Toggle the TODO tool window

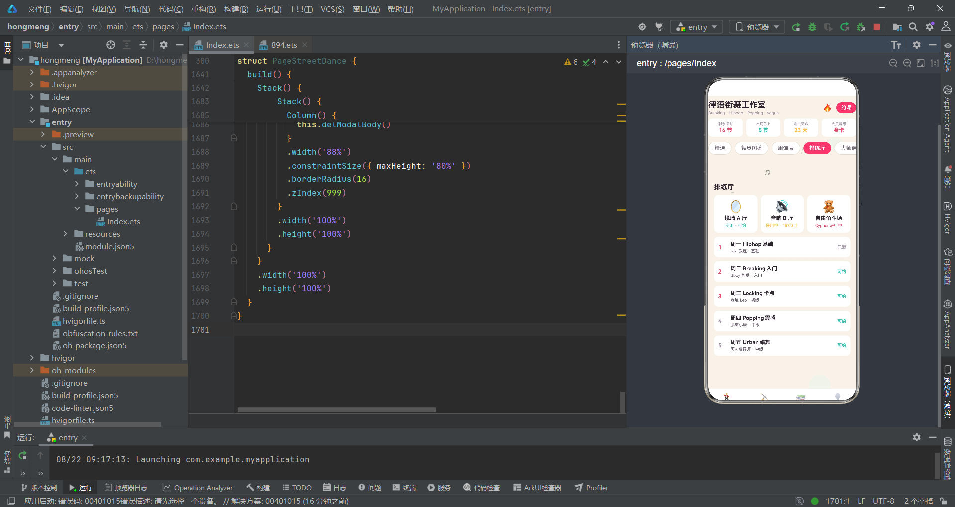297,488
